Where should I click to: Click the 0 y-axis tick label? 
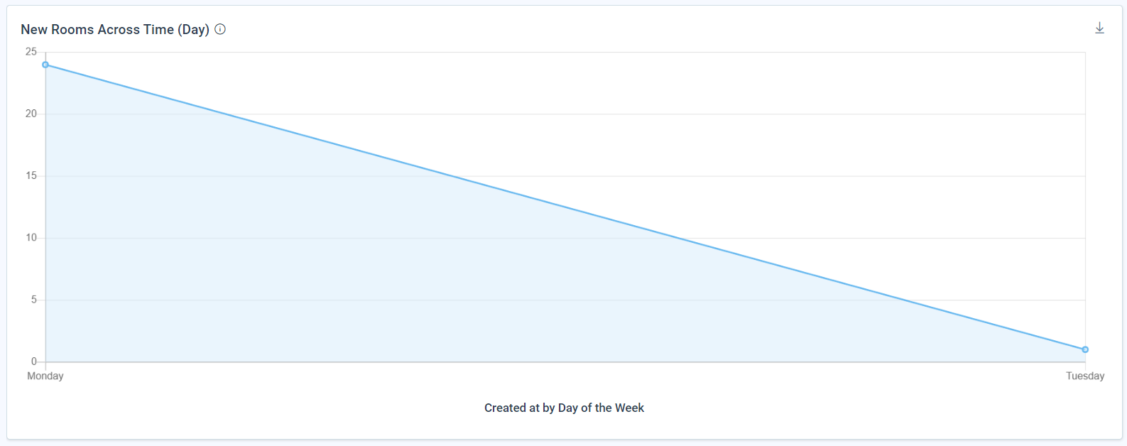point(34,361)
